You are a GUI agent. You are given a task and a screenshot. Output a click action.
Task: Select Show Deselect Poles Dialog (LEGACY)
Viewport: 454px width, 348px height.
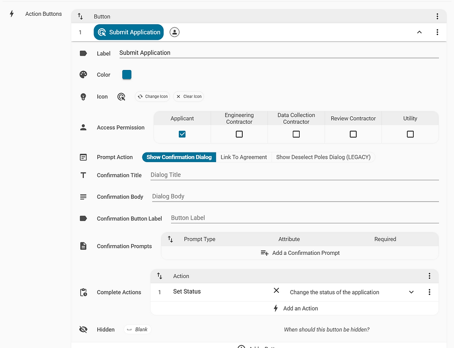pyautogui.click(x=323, y=157)
